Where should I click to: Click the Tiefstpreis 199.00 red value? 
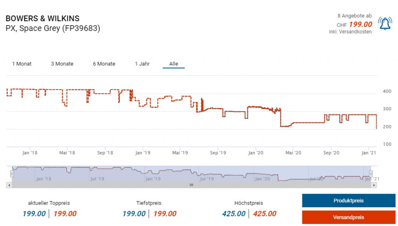tap(165, 214)
